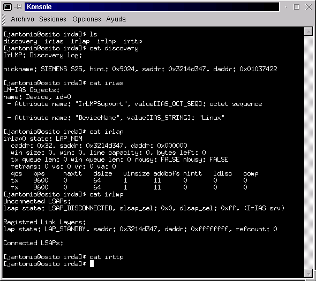
Task: Open the Archivo menu
Action: coord(22,19)
